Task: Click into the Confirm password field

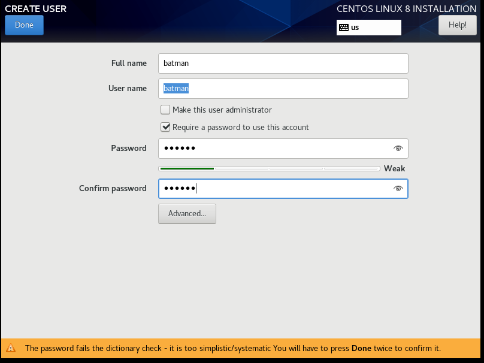Action: (x=283, y=189)
